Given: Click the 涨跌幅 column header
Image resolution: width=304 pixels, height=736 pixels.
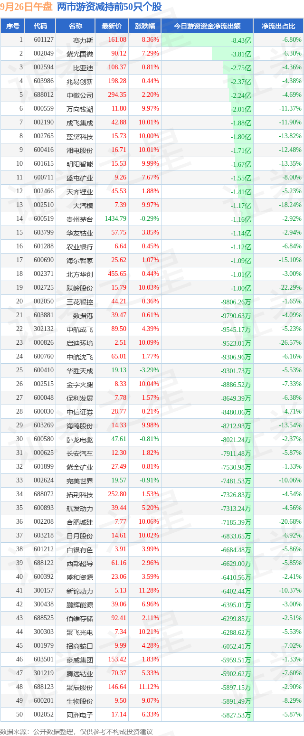Looking at the screenshot, I should pos(145,26).
